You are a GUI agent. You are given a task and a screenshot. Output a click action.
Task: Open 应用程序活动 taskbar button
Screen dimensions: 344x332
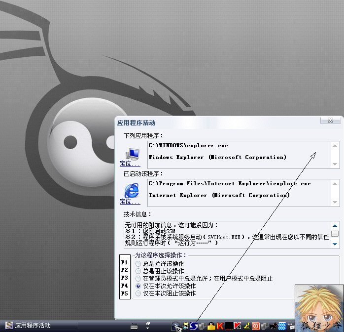click(x=38, y=326)
